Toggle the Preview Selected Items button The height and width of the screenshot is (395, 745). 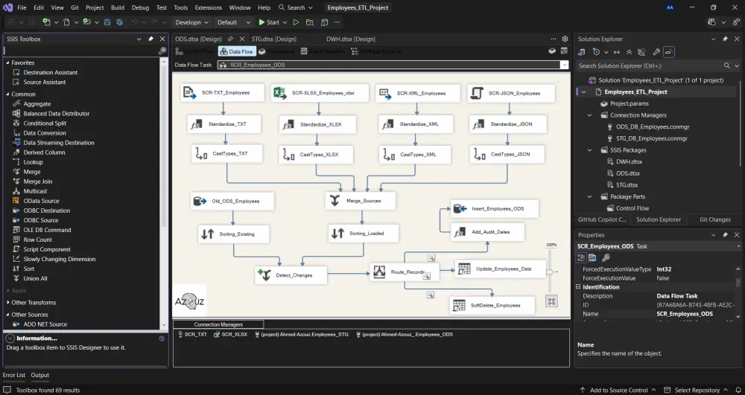tap(669, 52)
